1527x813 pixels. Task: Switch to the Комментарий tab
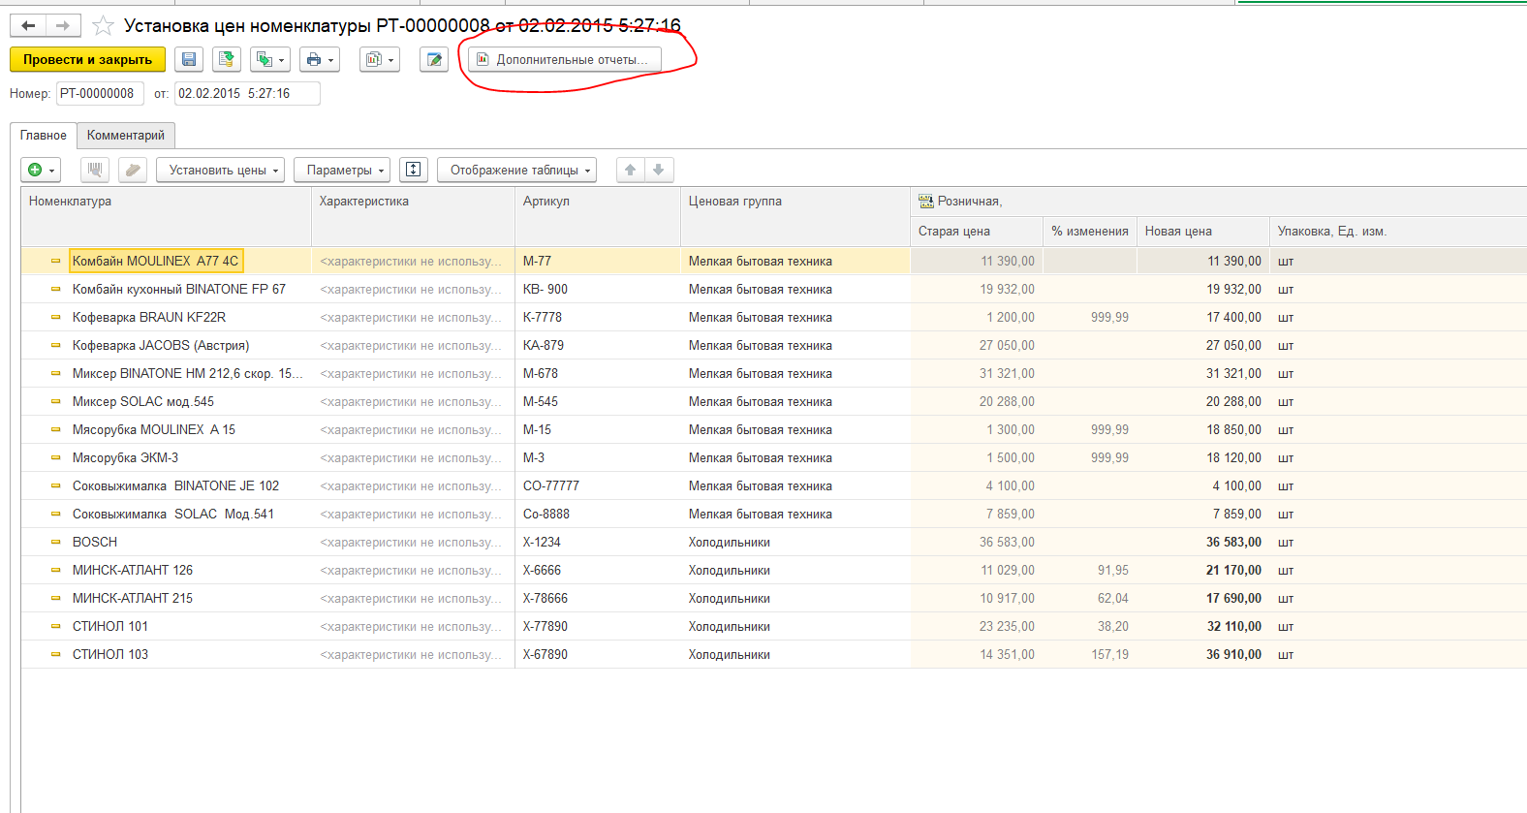pyautogui.click(x=126, y=136)
